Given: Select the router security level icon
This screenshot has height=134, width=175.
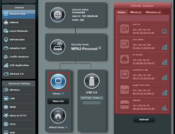Looking at the screenshot, I should pos(58,47).
